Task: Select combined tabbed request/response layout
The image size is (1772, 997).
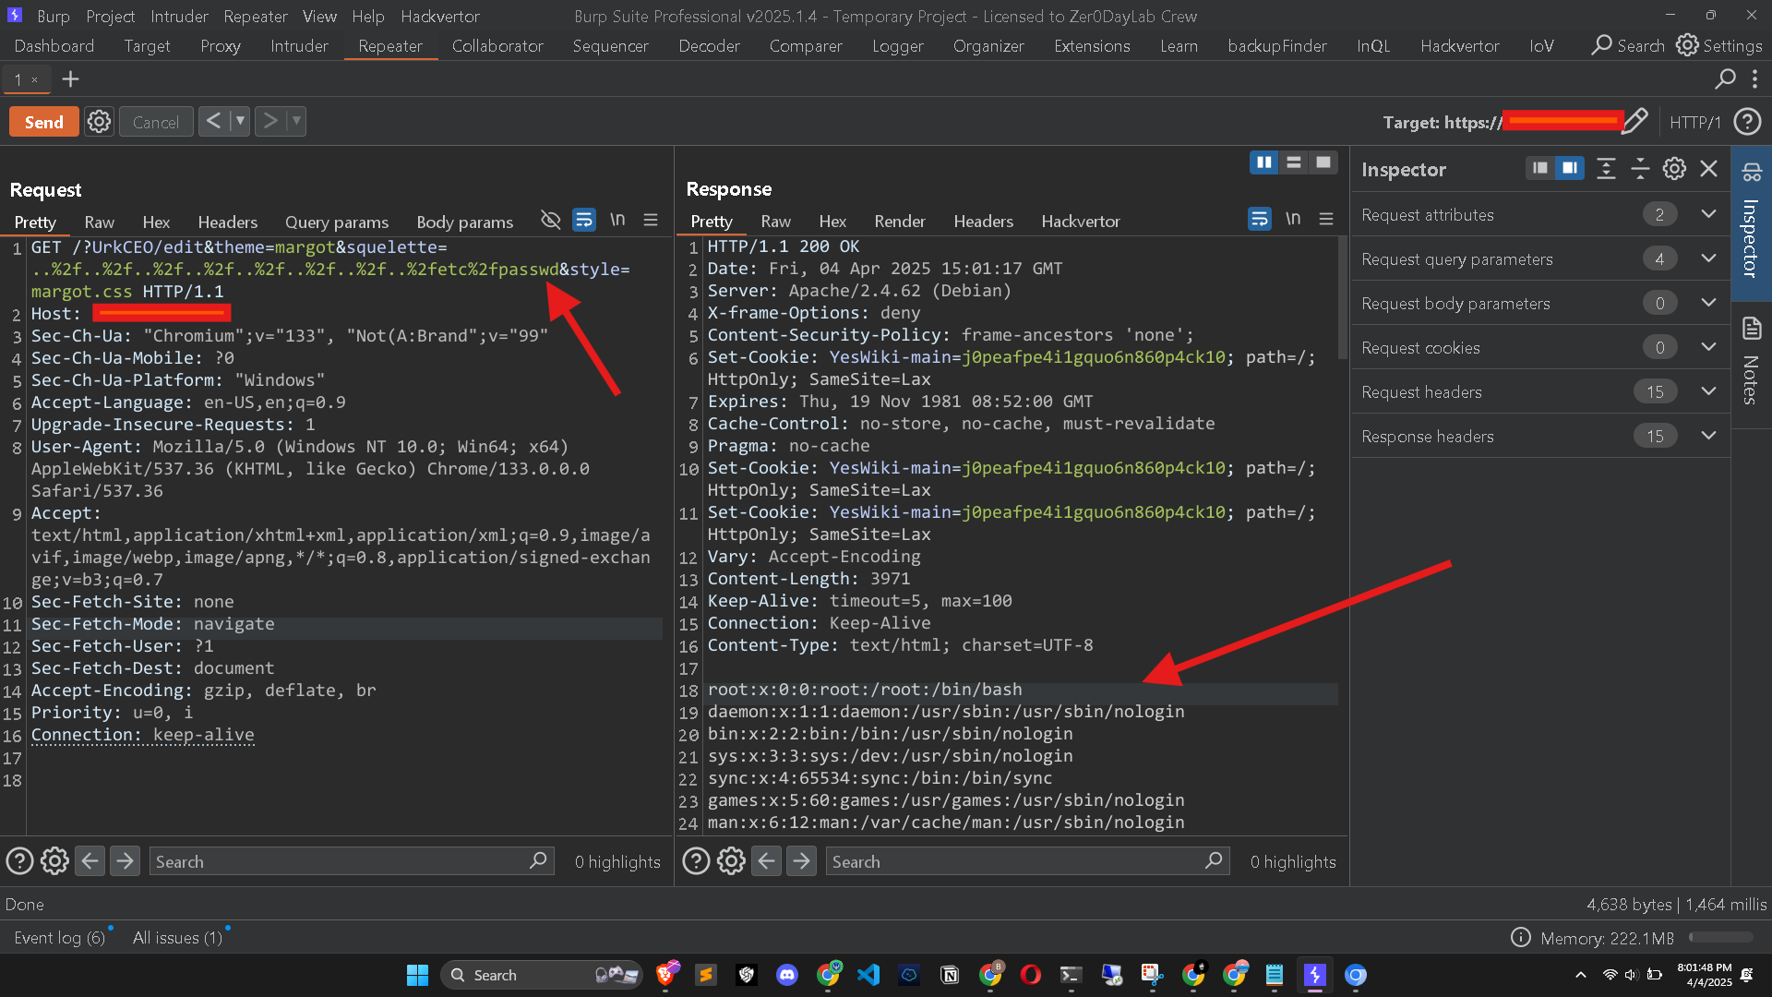Action: 1323,162
